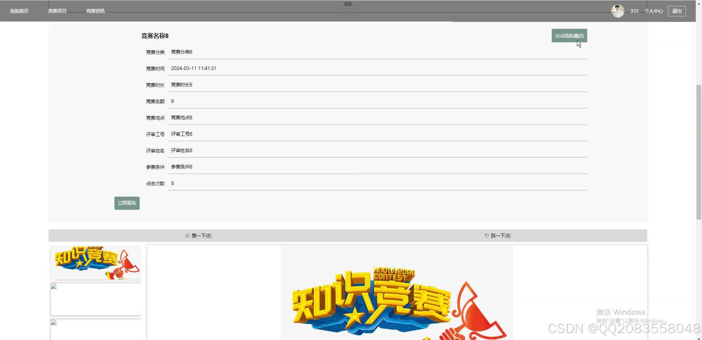Click the username 333
Image resolution: width=702 pixels, height=340 pixels.
(634, 11)
